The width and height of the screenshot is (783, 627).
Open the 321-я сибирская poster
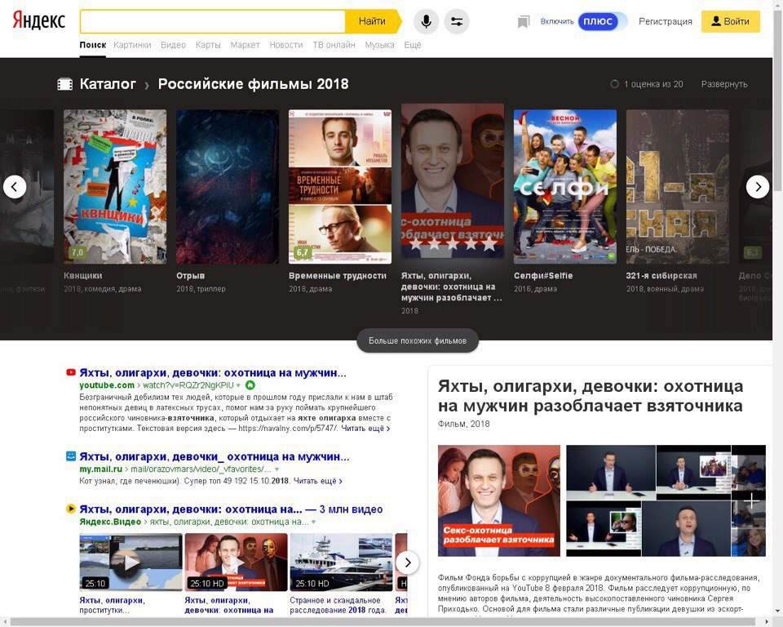[x=678, y=186]
